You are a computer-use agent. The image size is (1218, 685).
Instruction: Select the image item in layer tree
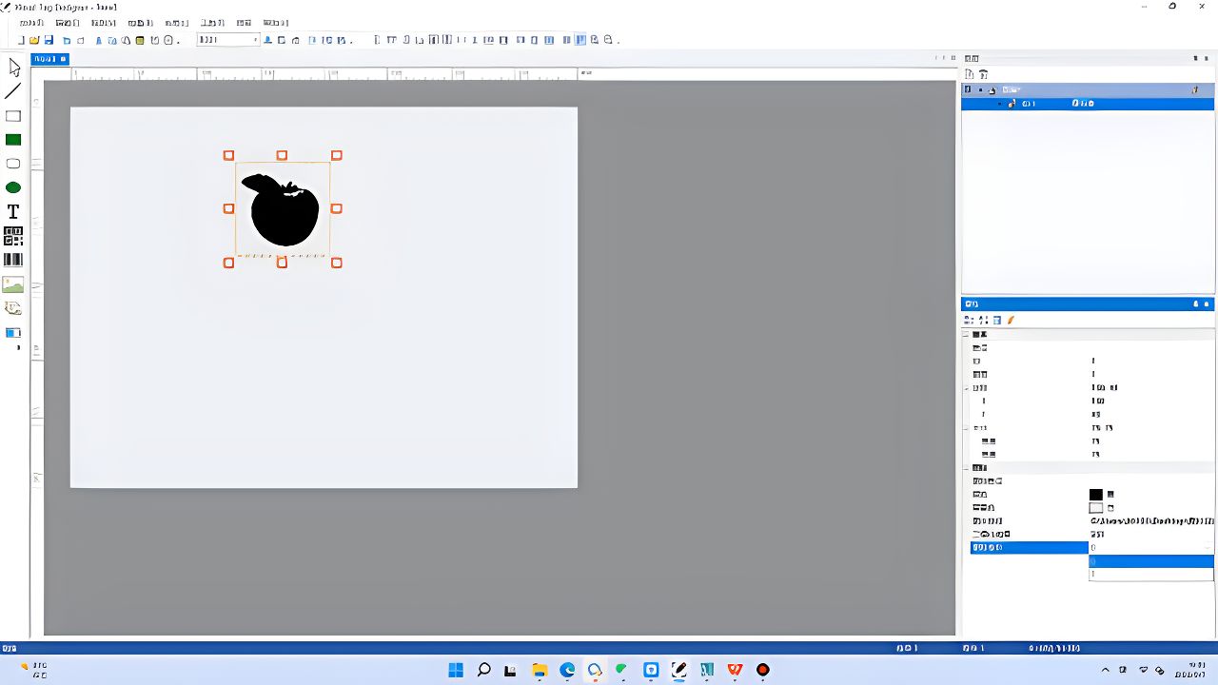[1029, 104]
